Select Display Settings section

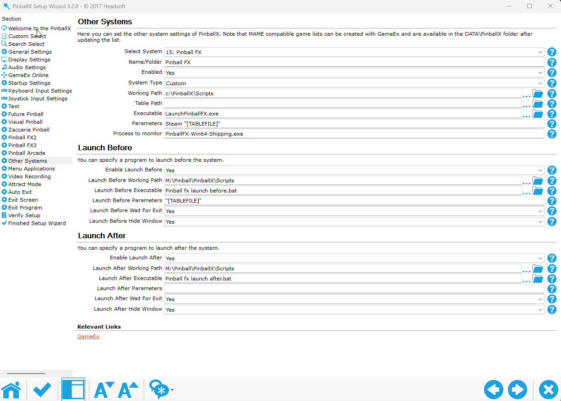point(29,60)
